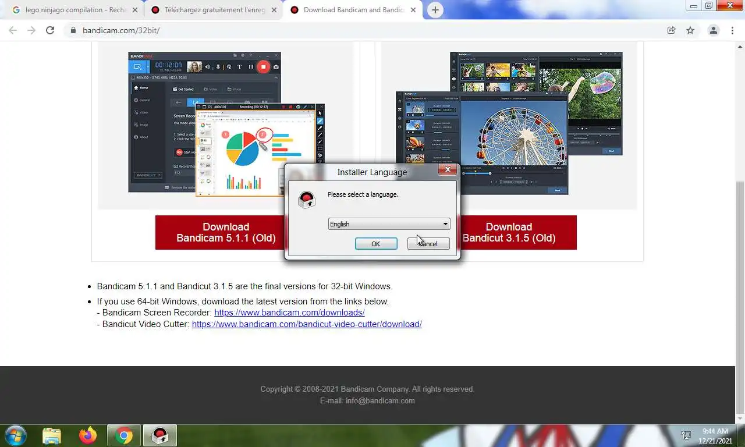The width and height of the screenshot is (745, 447).
Task: Click Chrome icon in taskbar
Action: click(x=123, y=436)
